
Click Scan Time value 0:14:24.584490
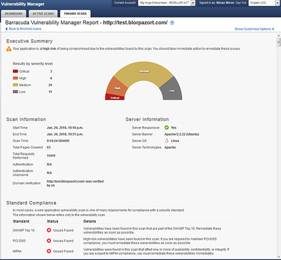58,140
